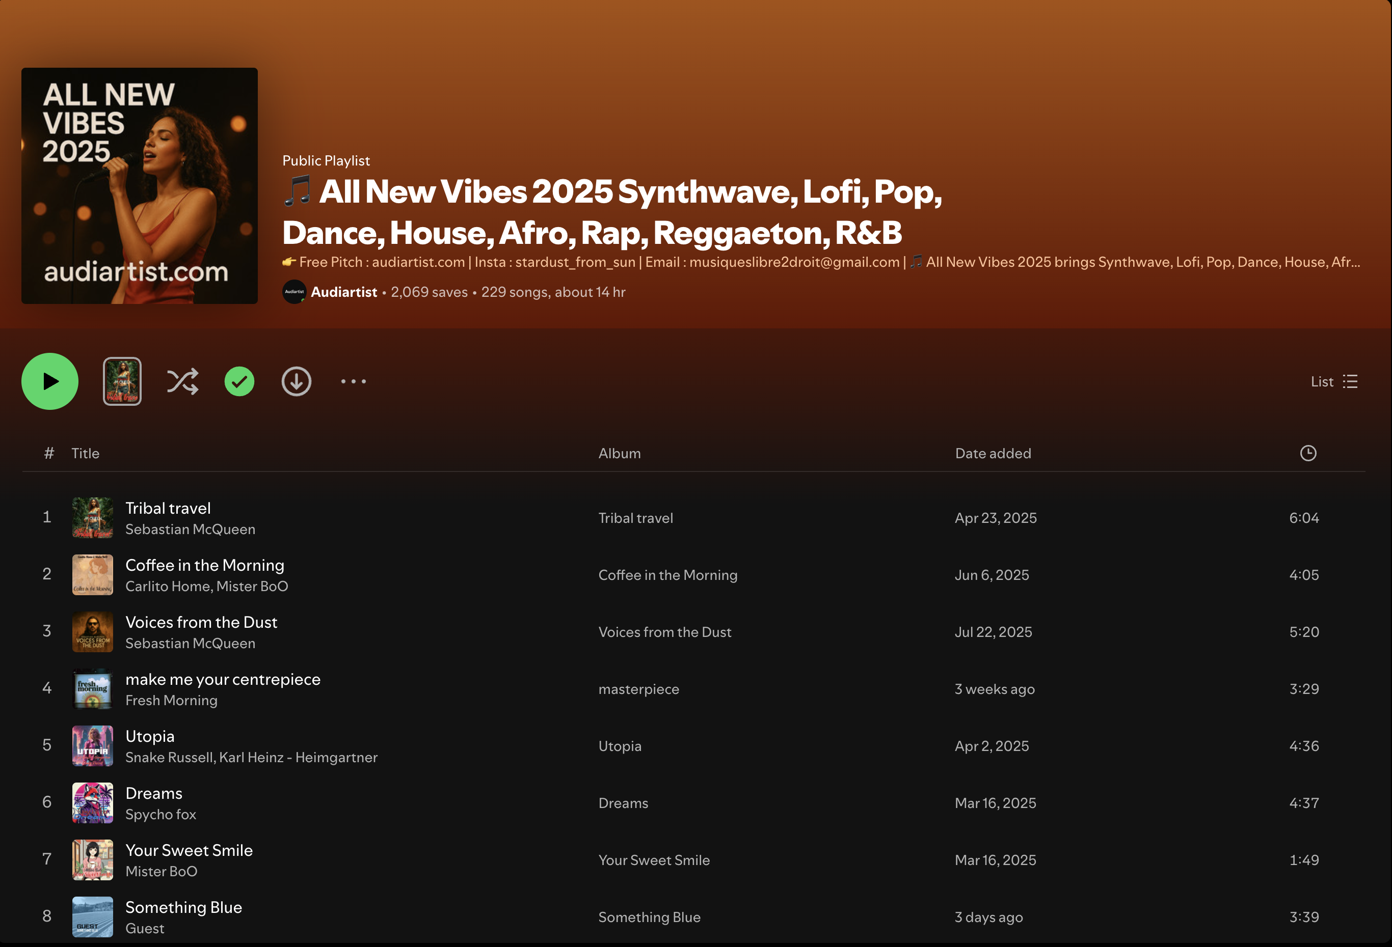Open the List view options dropdown

click(1334, 381)
